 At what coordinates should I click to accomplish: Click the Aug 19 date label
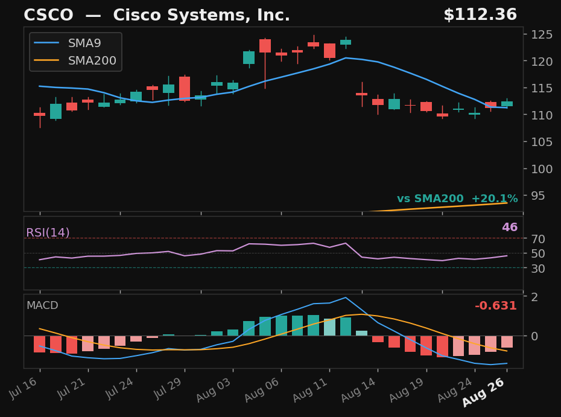[407, 390]
